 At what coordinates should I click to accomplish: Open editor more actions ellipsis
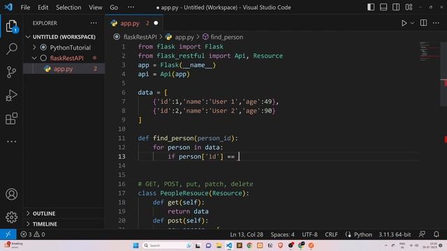coord(436,23)
